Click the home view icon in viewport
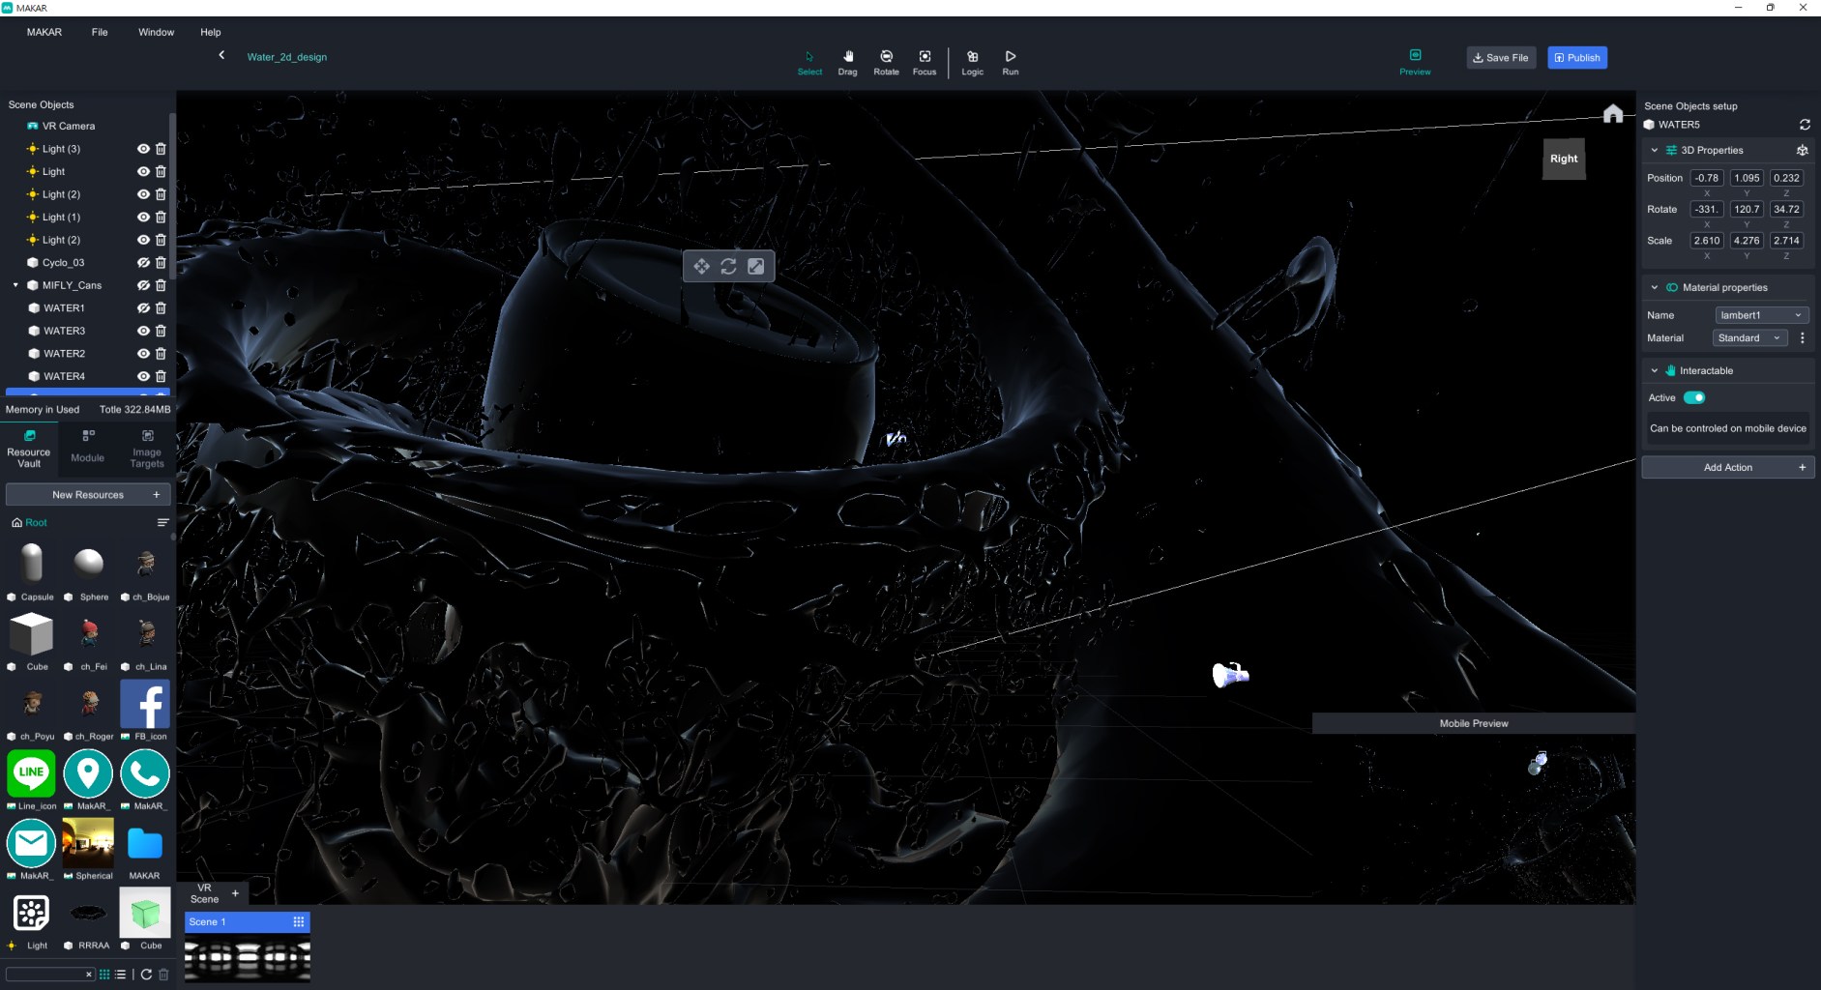The image size is (1821, 990). pos(1612,114)
